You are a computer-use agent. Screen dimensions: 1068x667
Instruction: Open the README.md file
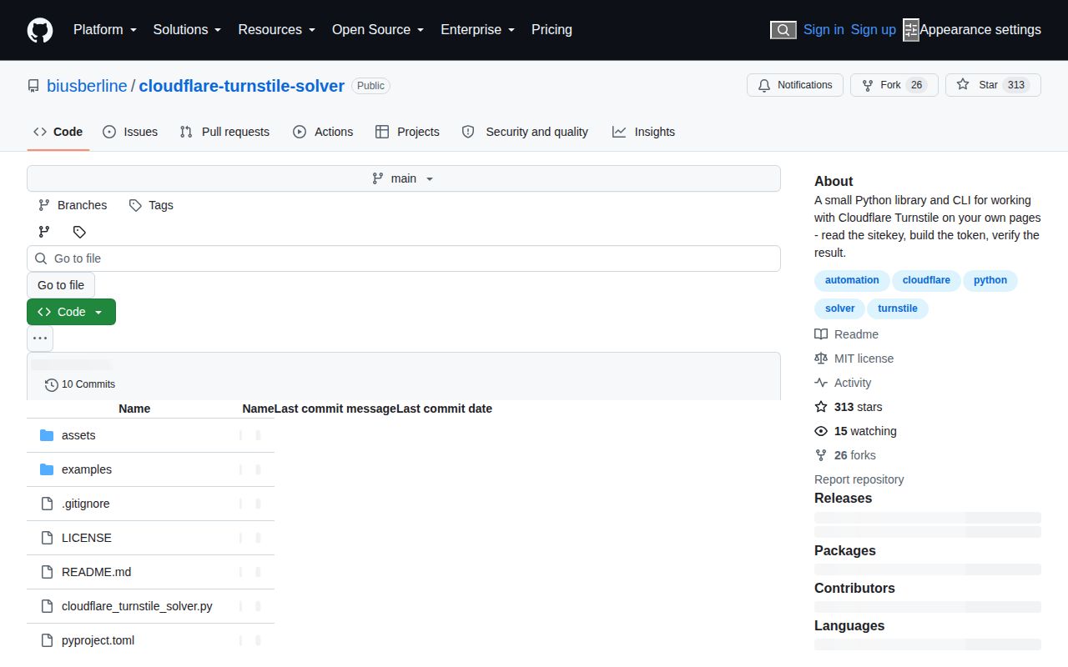click(96, 572)
